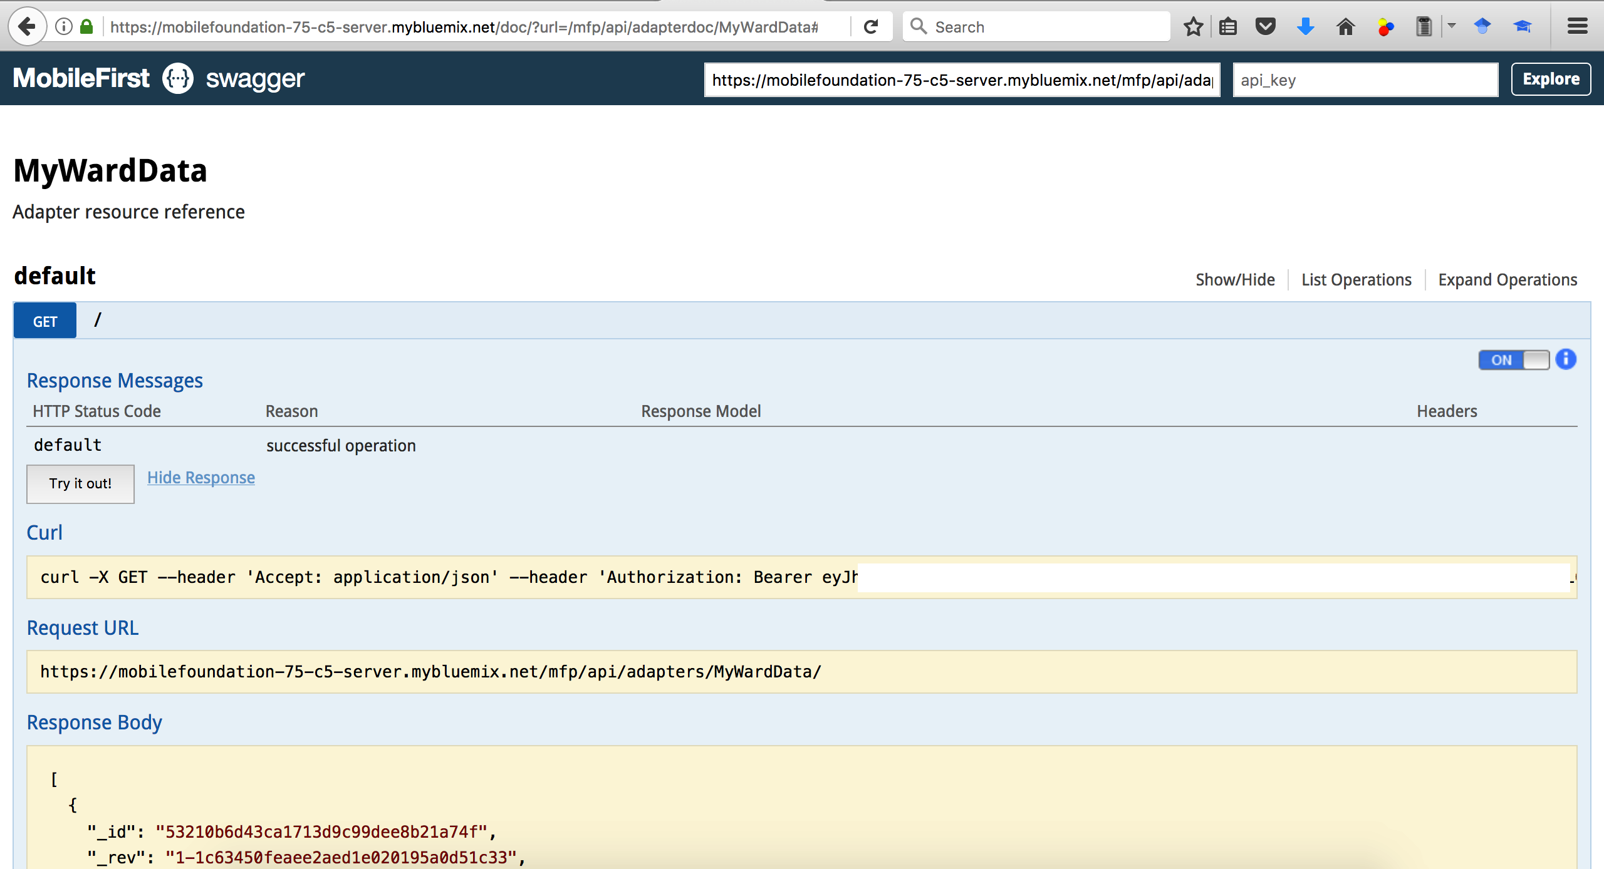
Task: Click the Request URL value text
Action: coord(430,672)
